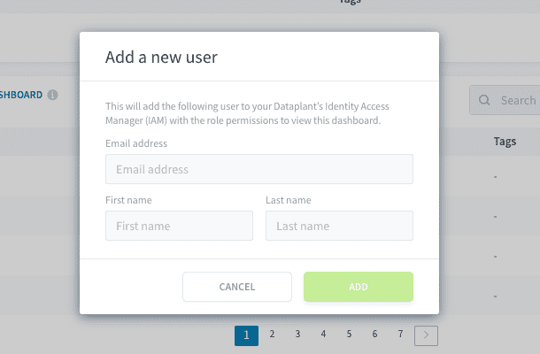Click the Last name label
Screen dimensions: 540x354
click(289, 200)
